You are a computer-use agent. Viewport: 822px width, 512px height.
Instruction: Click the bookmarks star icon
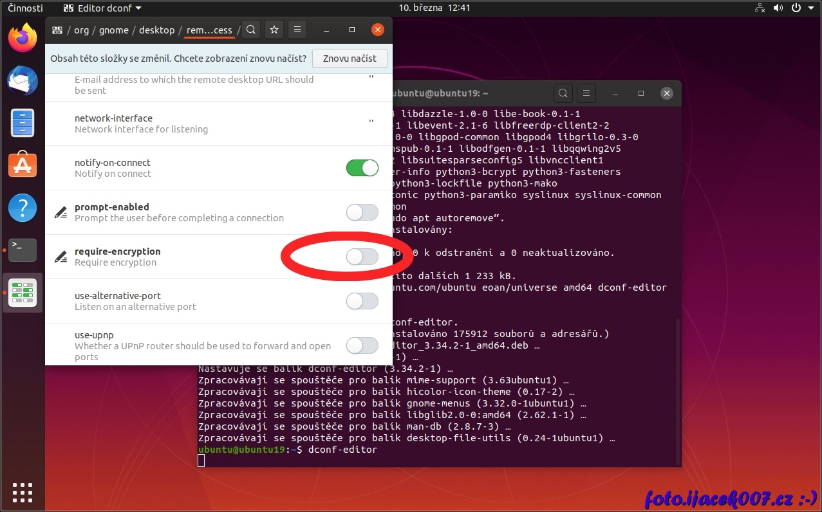[x=274, y=30]
